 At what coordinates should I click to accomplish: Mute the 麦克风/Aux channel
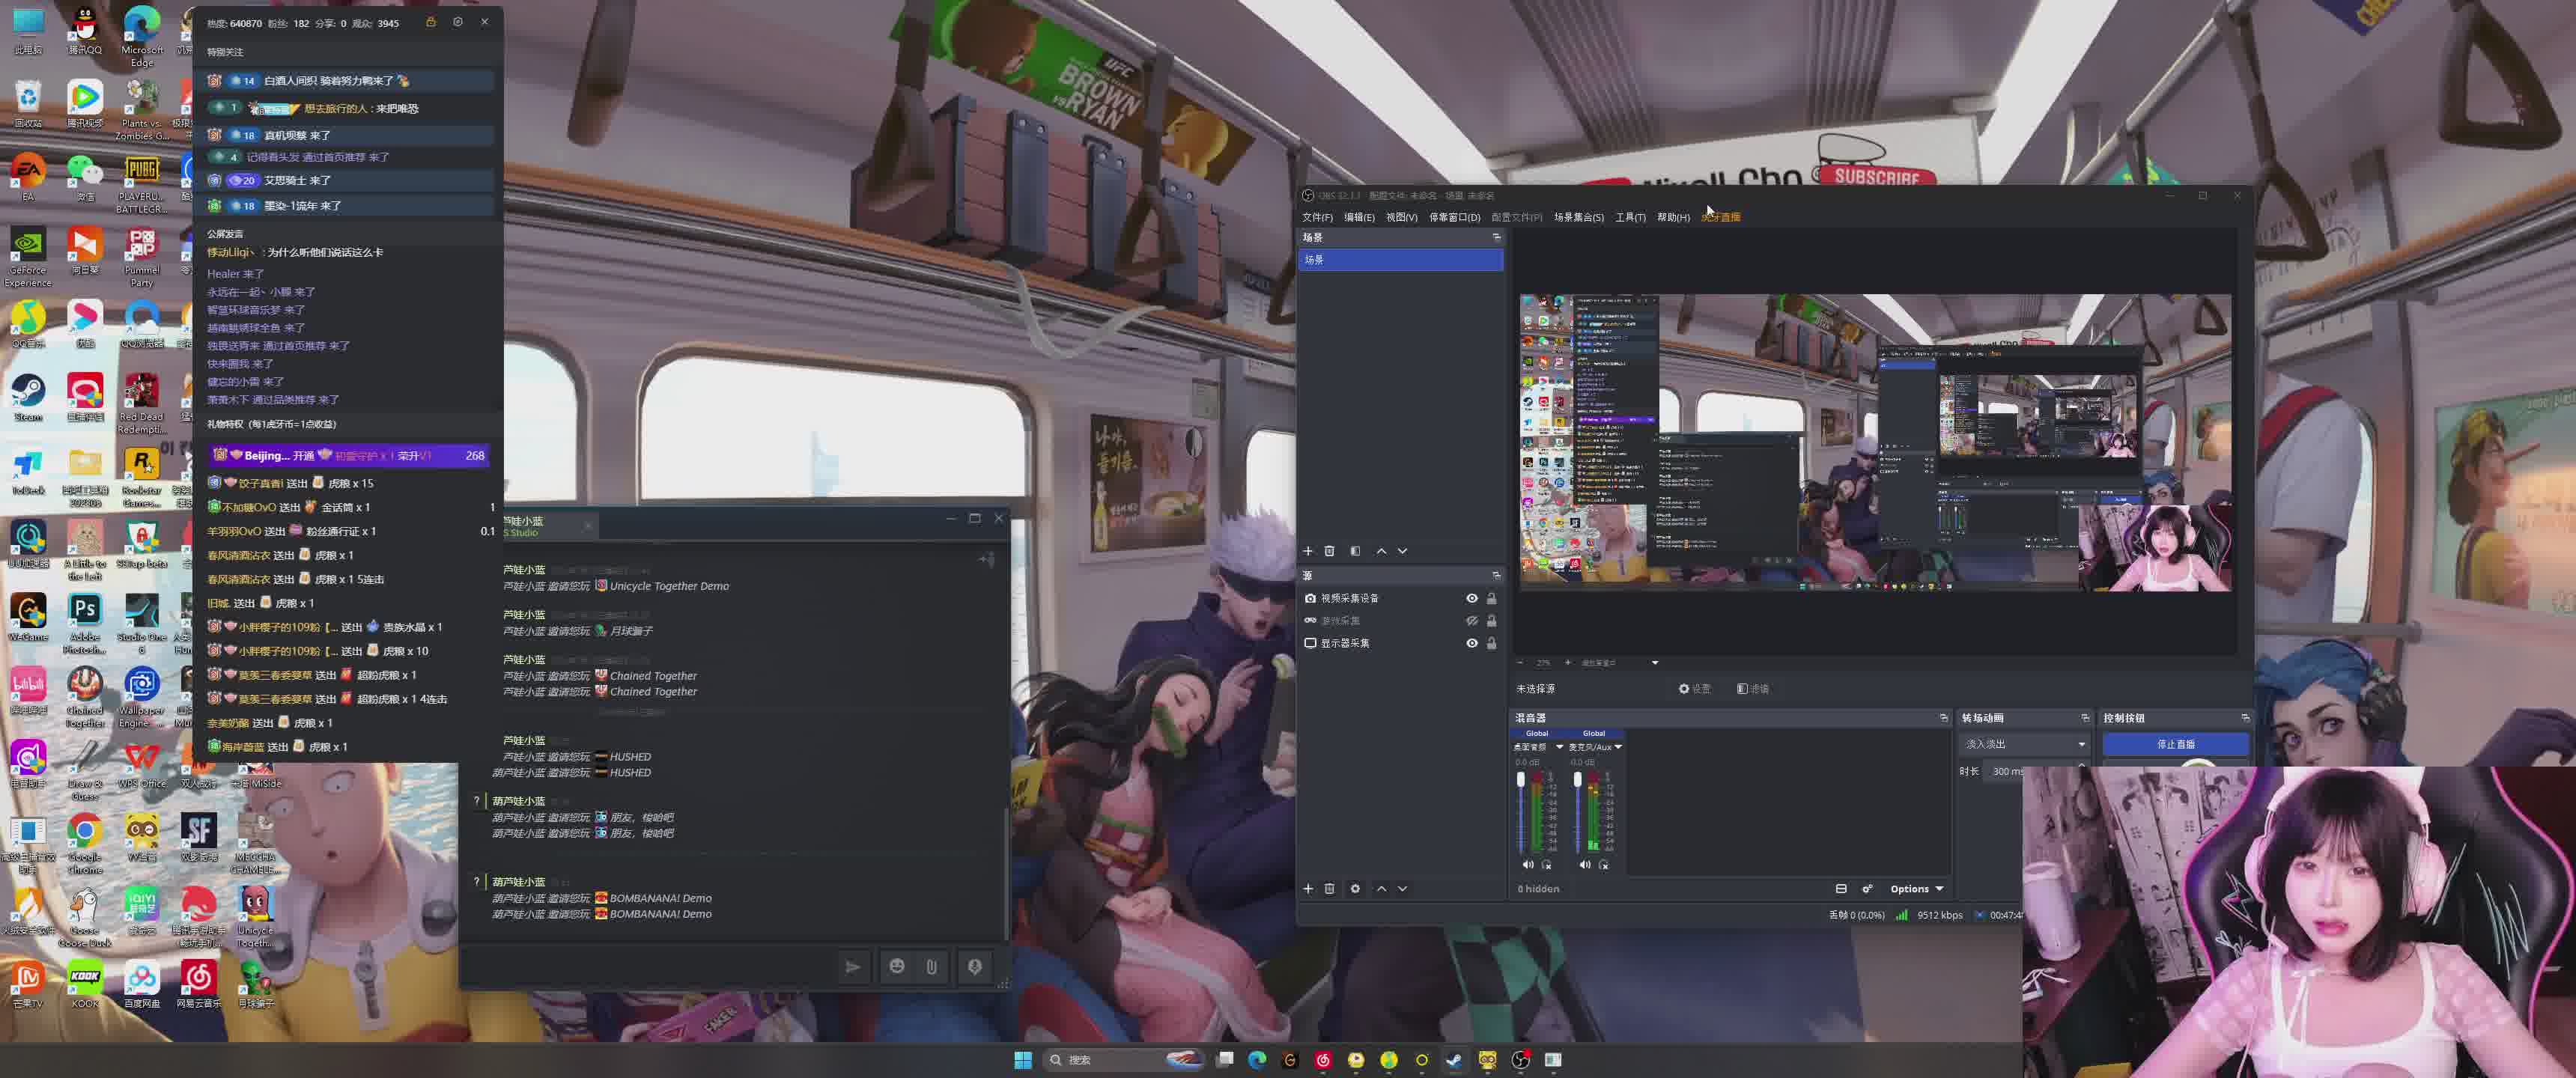click(x=1584, y=865)
